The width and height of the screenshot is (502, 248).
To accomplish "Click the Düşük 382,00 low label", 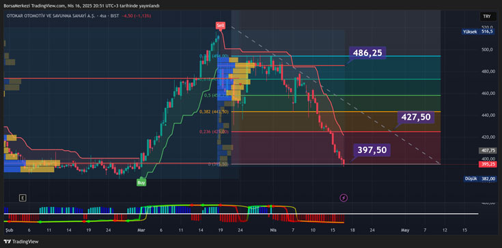I will tap(481, 179).
